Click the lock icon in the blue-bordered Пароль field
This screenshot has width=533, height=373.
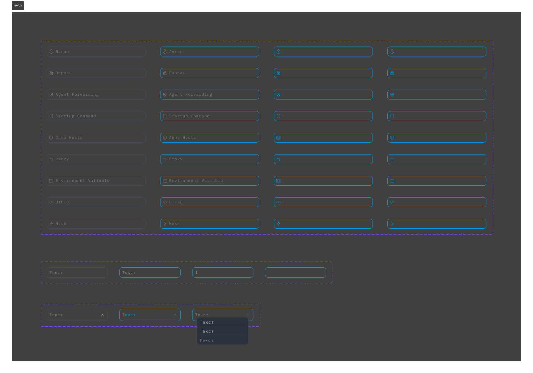[165, 73]
